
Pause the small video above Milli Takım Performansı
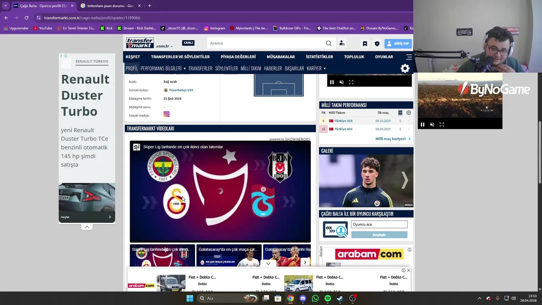click(332, 82)
